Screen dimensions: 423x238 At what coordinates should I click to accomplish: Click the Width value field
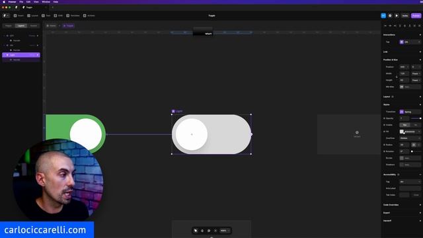[x=404, y=73]
